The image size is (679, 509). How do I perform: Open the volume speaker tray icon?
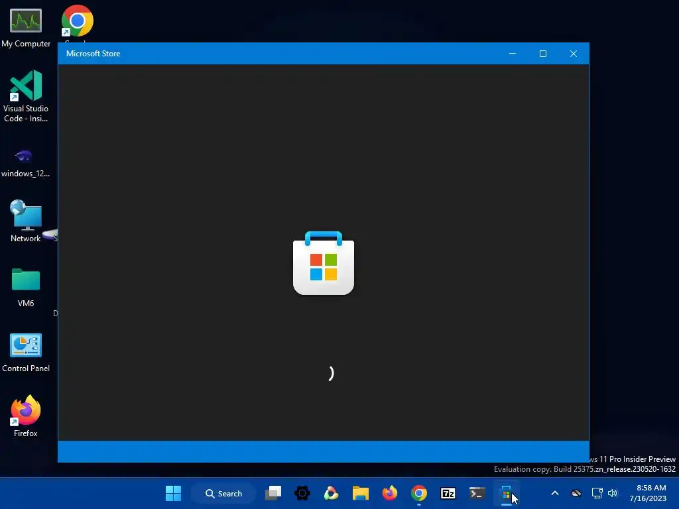coord(613,493)
